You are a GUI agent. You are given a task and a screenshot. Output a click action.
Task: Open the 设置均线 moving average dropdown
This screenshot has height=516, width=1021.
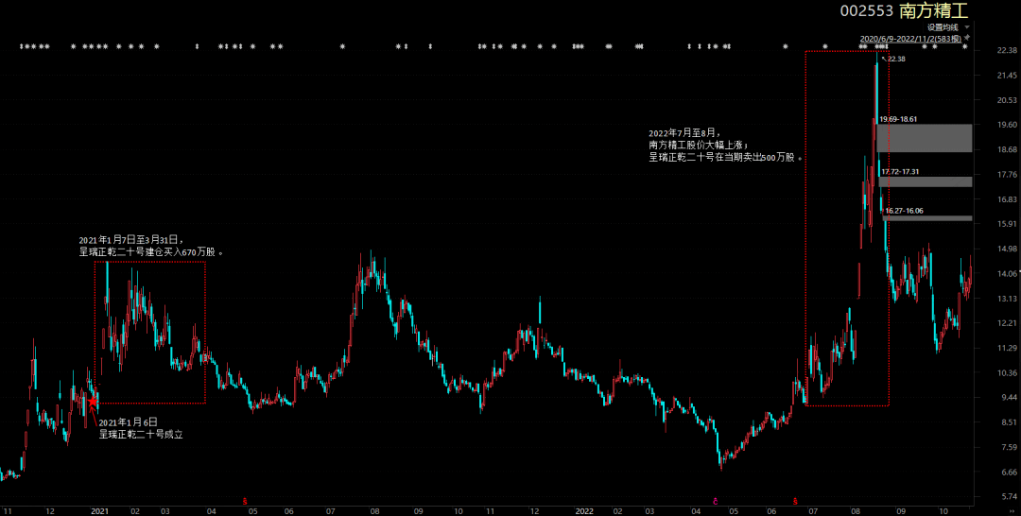(946, 27)
